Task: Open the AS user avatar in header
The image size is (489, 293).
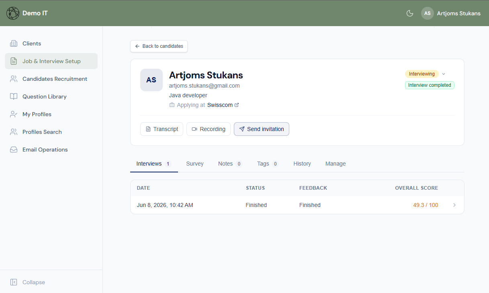Action: point(428,13)
